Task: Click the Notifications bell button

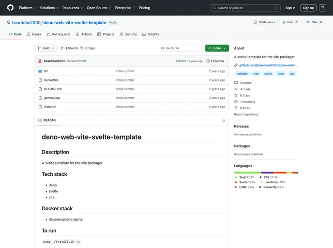Action: (x=264, y=22)
